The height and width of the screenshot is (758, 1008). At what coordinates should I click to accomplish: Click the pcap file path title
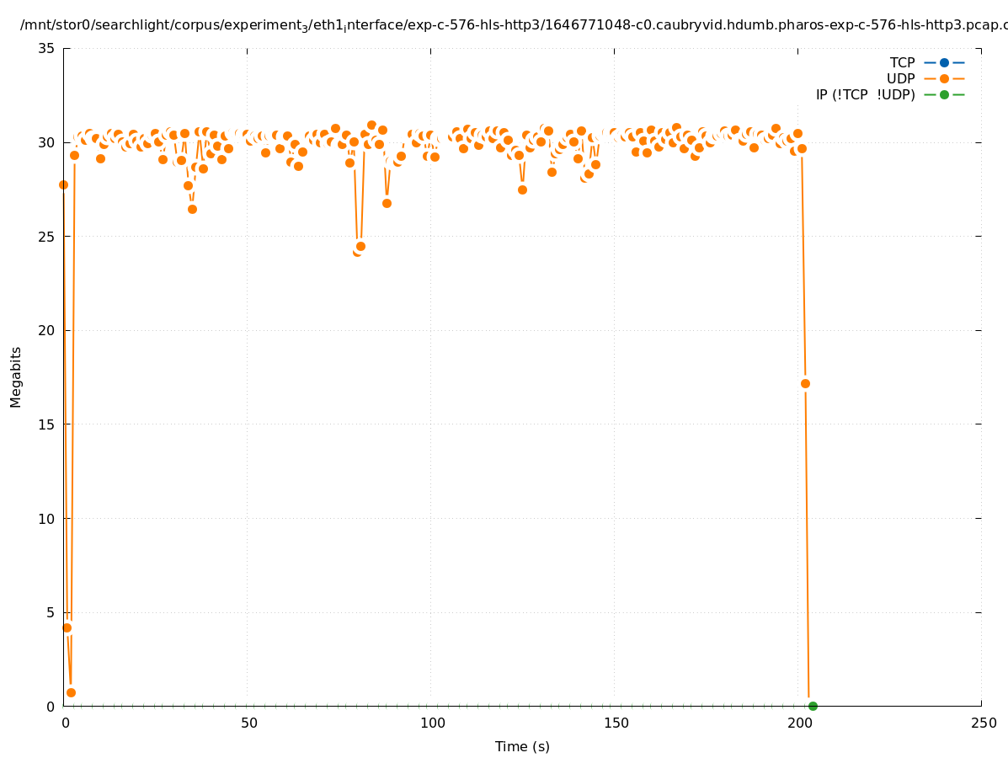click(514, 25)
